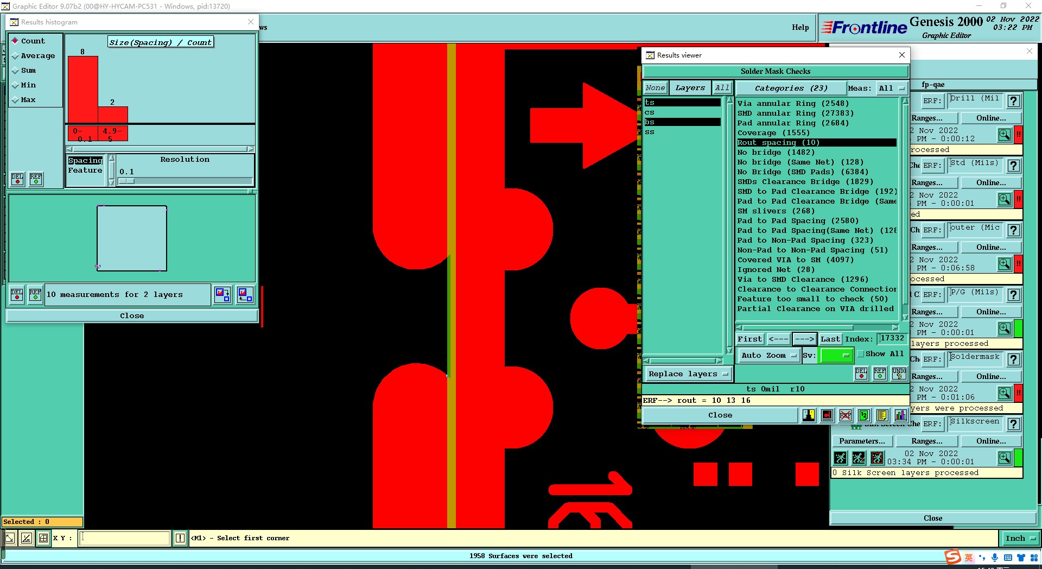
Task: Open the green Sv severity dropdown
Action: [836, 356]
